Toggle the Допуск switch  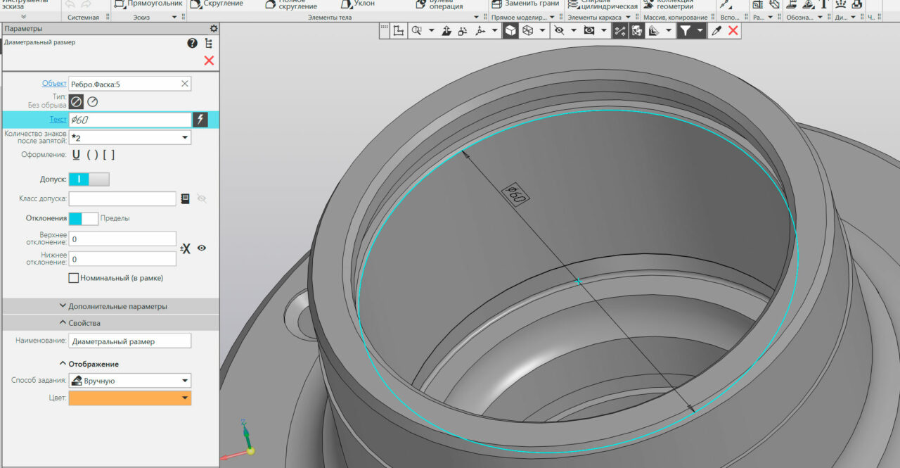89,179
